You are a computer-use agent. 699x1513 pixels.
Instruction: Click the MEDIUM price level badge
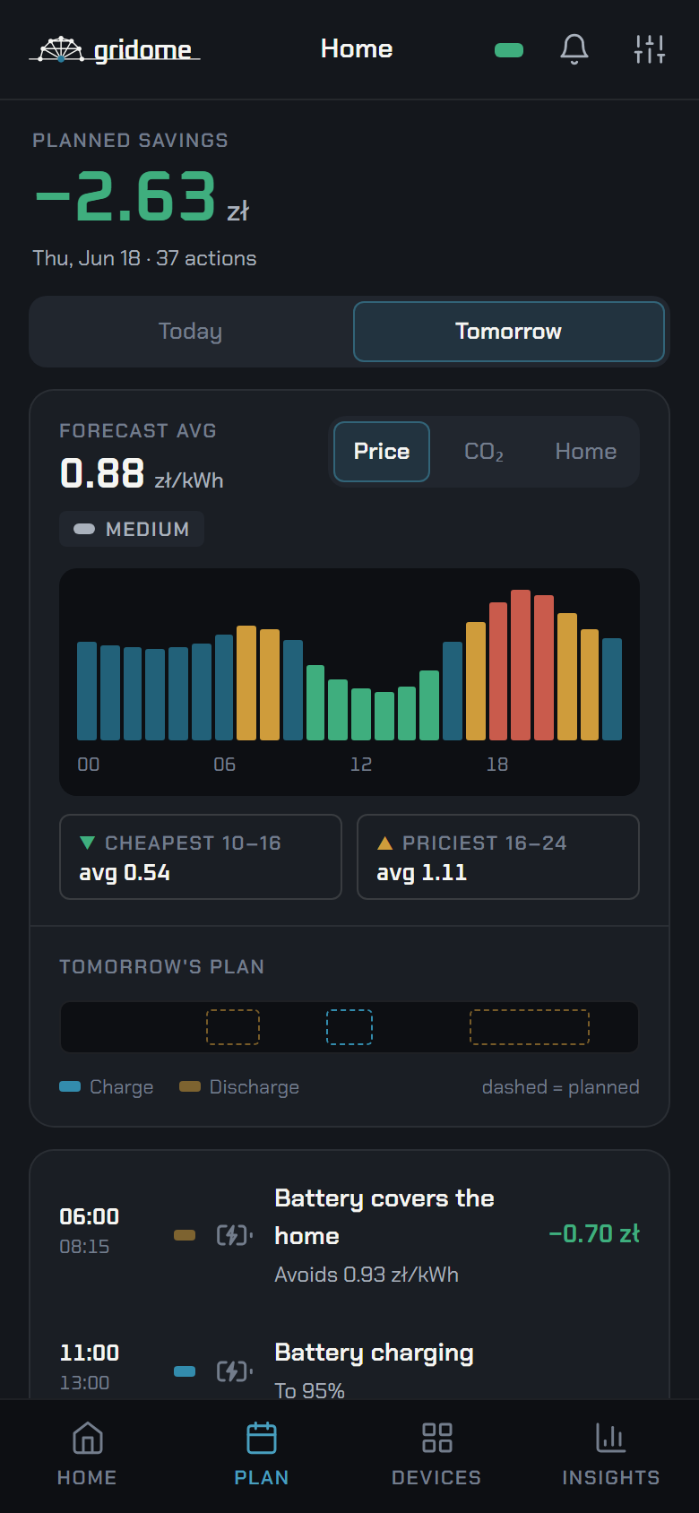point(132,529)
